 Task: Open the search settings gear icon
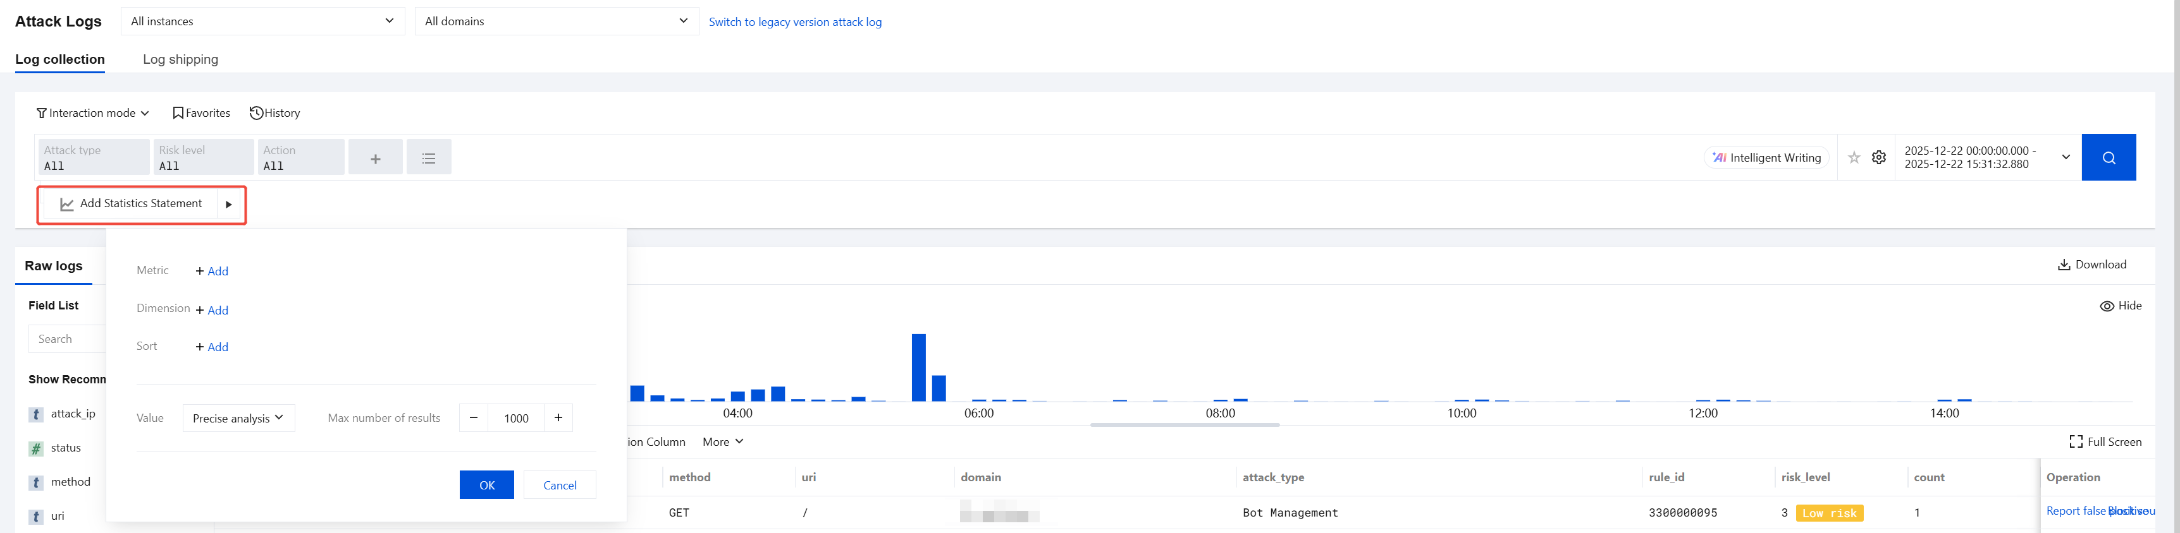pyautogui.click(x=1879, y=158)
